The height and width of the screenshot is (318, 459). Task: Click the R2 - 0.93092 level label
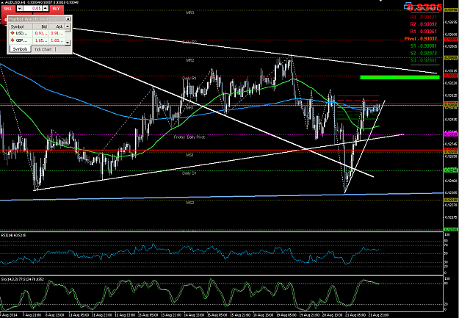click(x=424, y=24)
